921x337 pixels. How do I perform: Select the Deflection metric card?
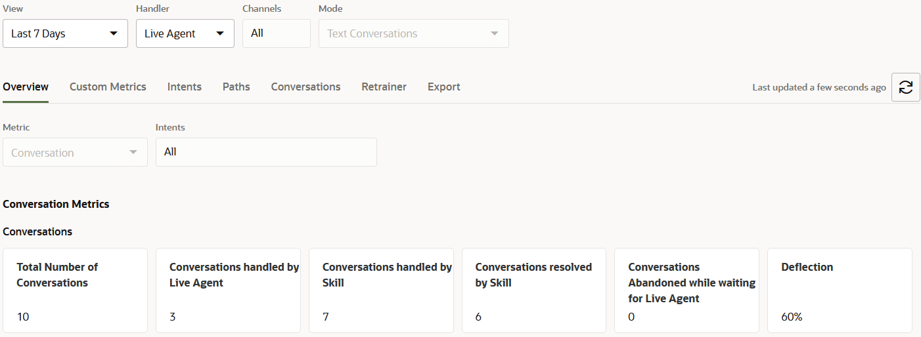pos(839,290)
